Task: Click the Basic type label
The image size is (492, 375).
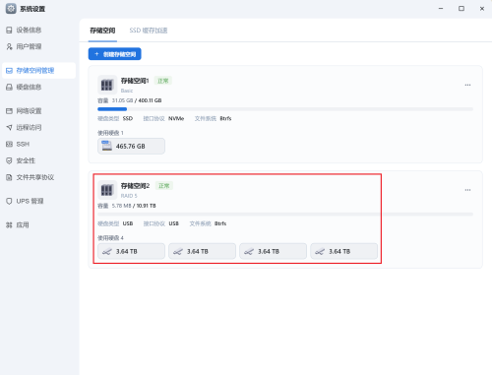Action: (x=127, y=91)
